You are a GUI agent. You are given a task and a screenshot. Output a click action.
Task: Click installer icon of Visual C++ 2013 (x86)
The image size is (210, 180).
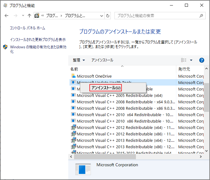(73, 146)
